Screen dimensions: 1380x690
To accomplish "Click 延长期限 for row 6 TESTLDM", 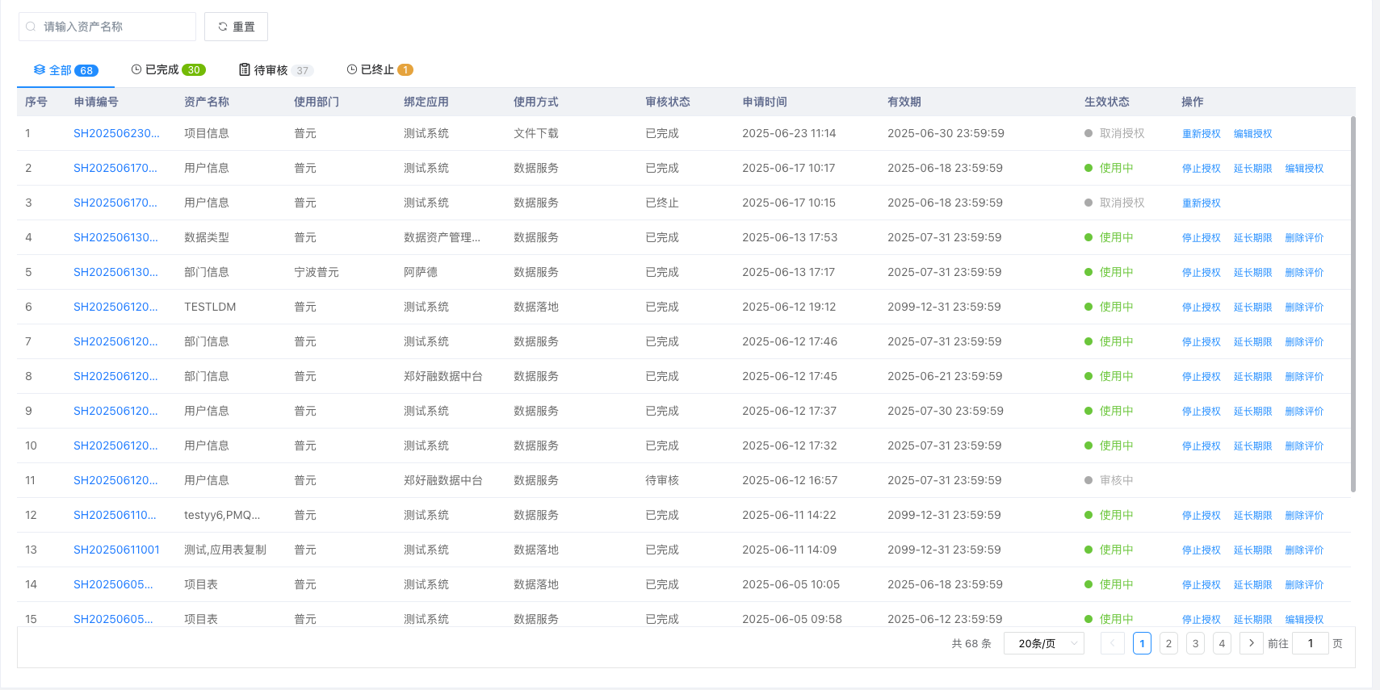I will [x=1252, y=307].
